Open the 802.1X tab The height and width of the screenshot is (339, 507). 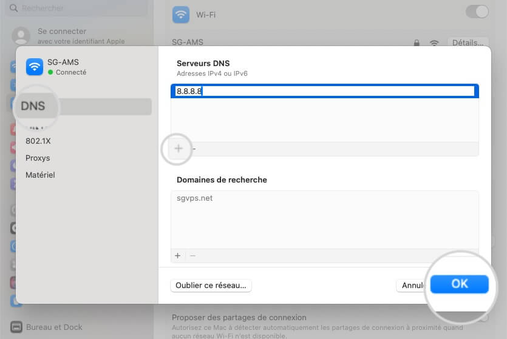(x=38, y=141)
